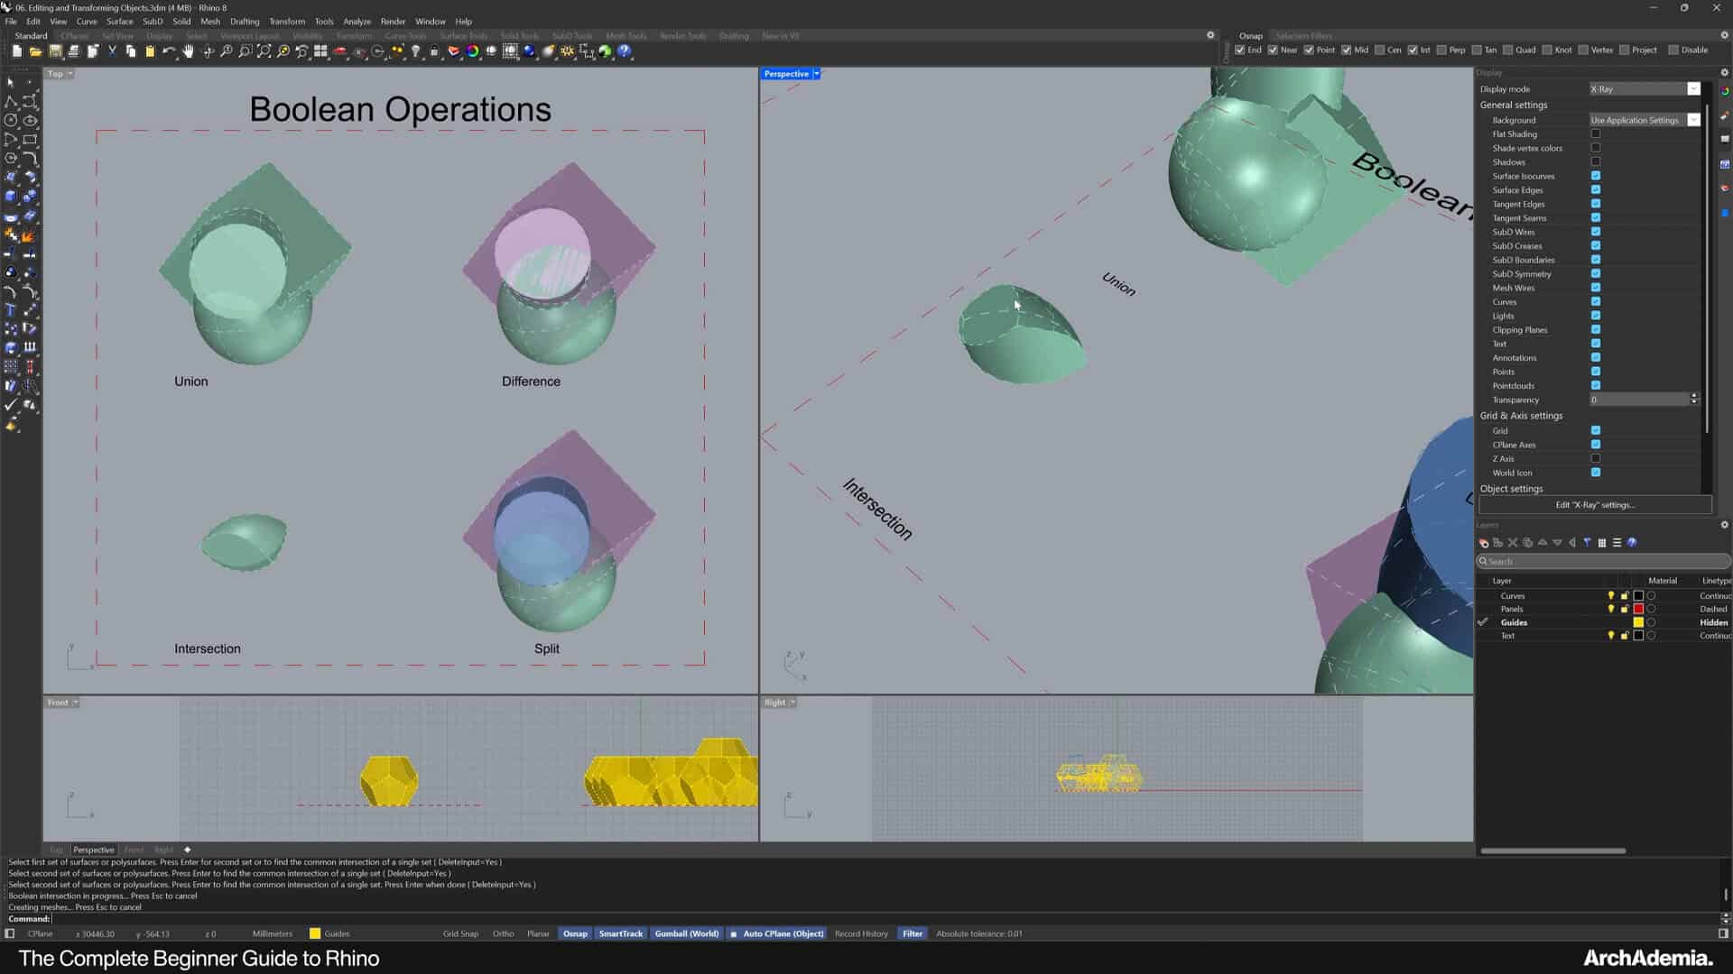1733x974 pixels.
Task: Save the model with the floppy icon
Action: tap(55, 51)
